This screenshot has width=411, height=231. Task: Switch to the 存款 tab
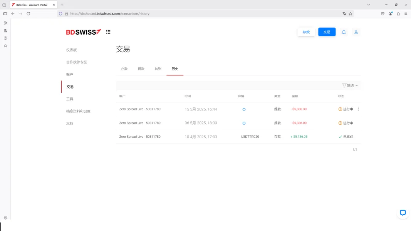point(124,69)
